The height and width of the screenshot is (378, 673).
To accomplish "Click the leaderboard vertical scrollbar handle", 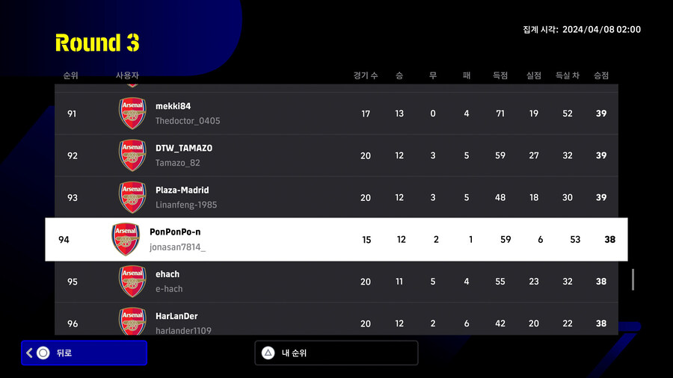I will point(633,279).
